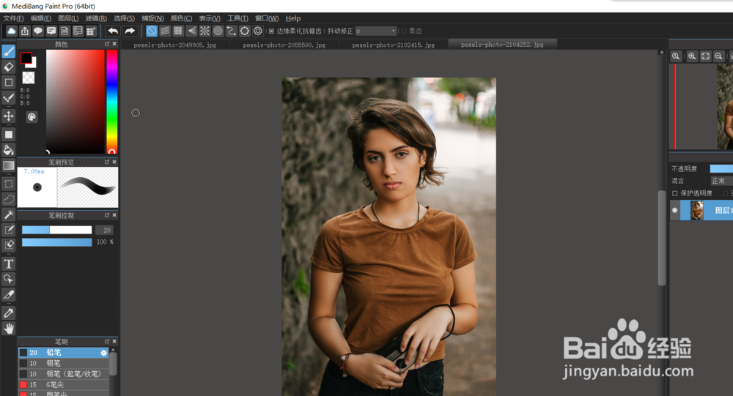The width and height of the screenshot is (733, 396).
Task: Click the foreground color swatch
Action: tap(26, 58)
